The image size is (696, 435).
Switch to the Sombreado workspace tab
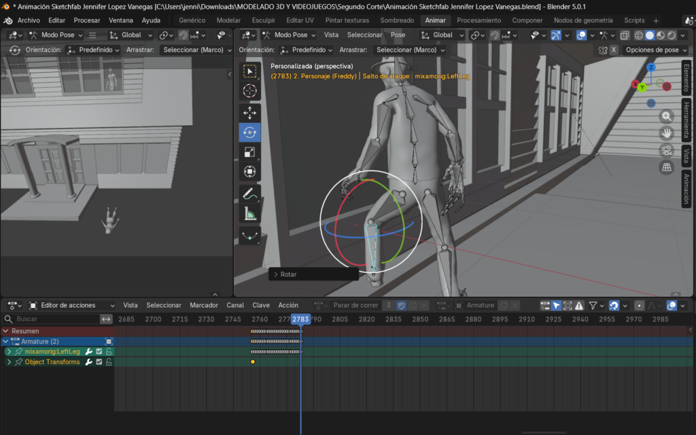(397, 20)
